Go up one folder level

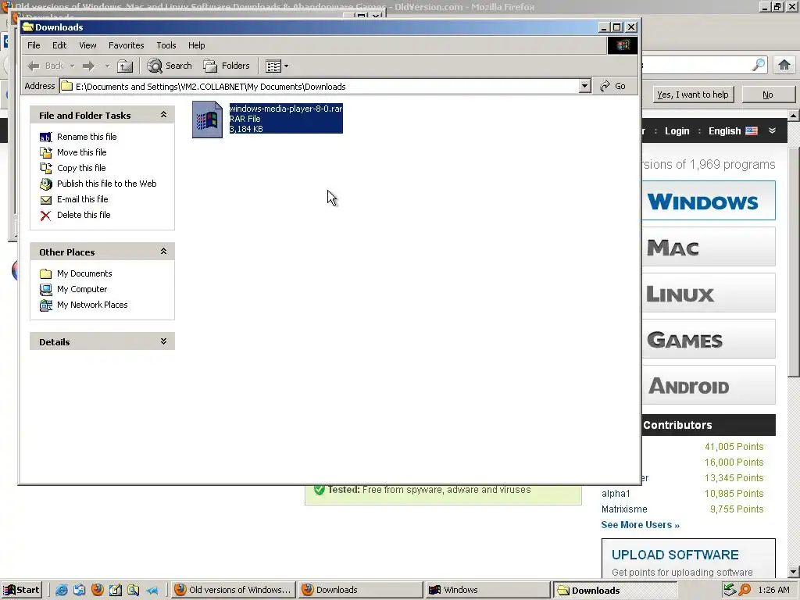point(125,66)
